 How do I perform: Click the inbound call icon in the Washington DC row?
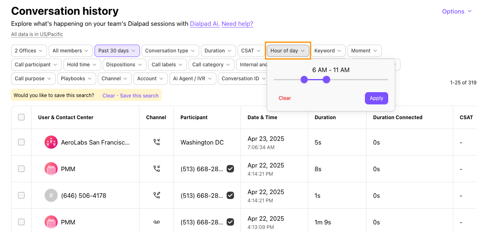click(x=157, y=142)
